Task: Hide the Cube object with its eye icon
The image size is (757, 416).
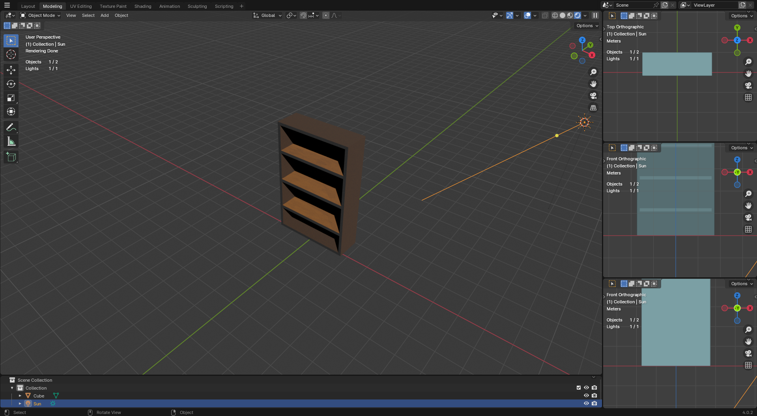Action: click(586, 396)
